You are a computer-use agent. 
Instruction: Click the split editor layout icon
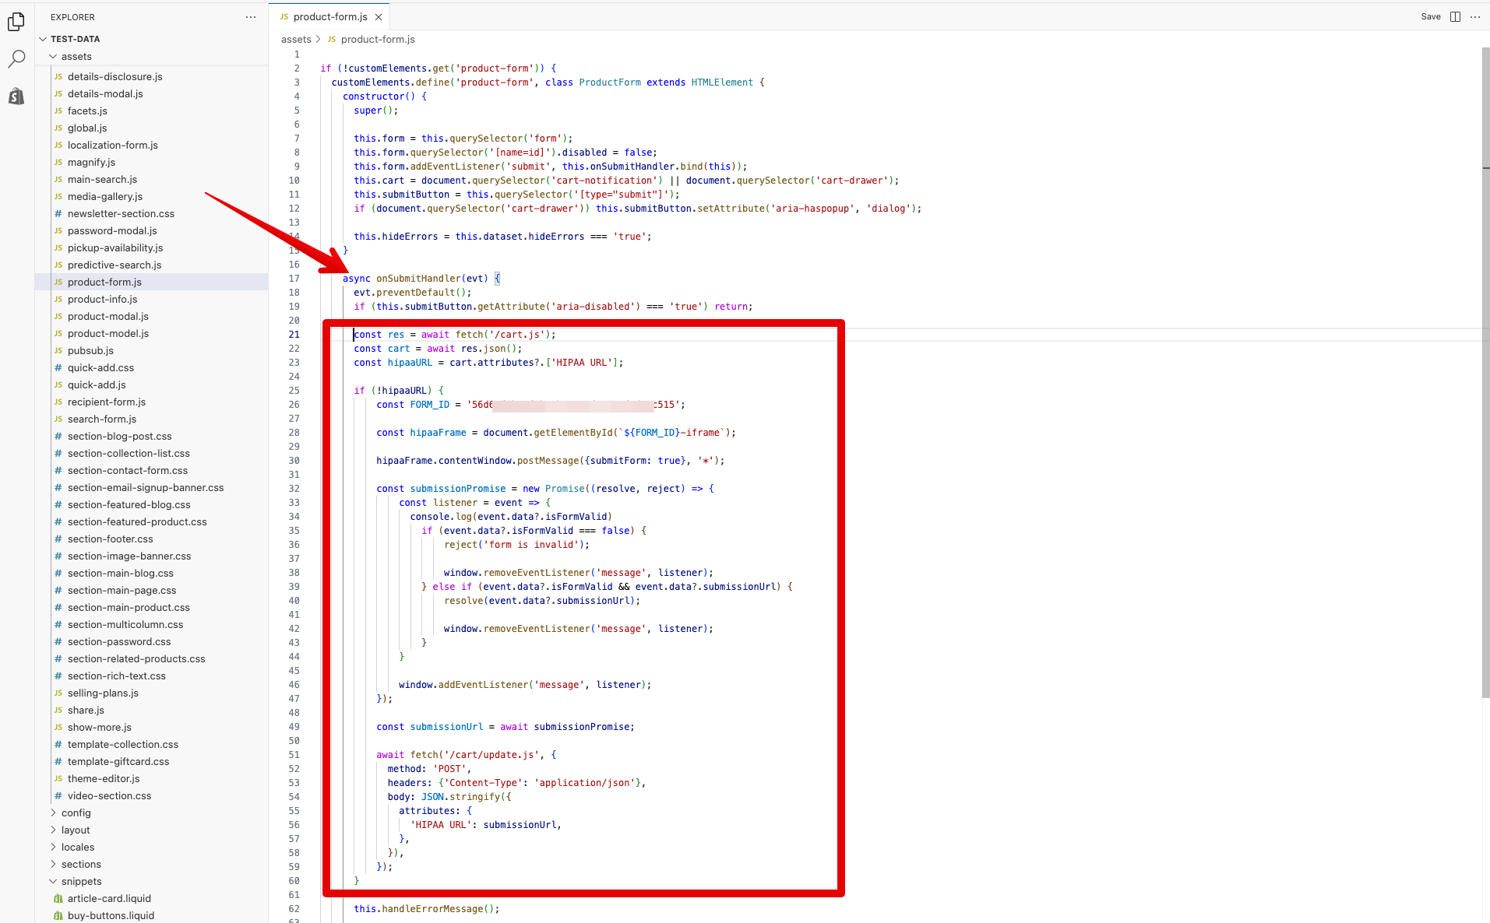click(1455, 17)
